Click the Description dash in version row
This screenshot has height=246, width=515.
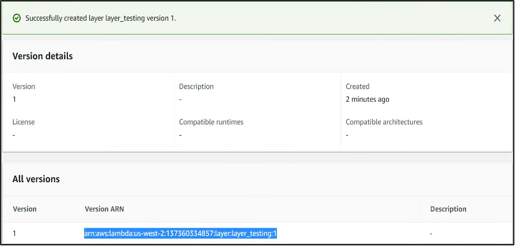point(431,233)
